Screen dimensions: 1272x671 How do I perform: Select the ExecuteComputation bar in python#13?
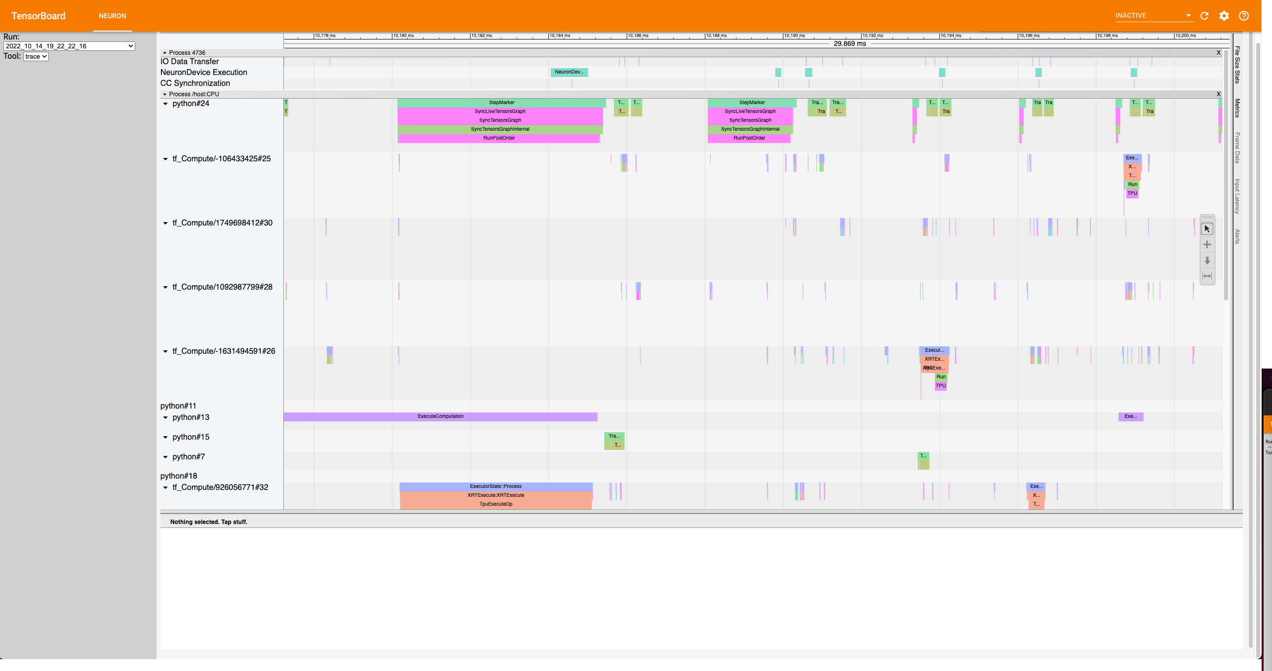pyautogui.click(x=440, y=416)
